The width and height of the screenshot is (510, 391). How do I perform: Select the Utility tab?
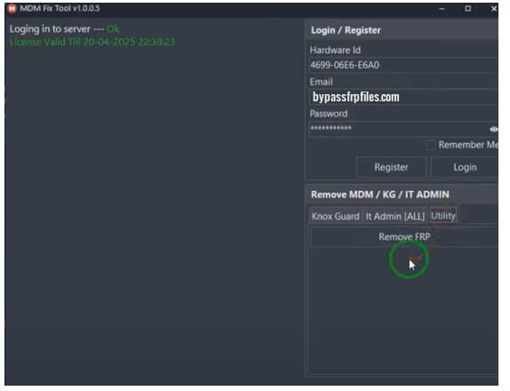click(443, 216)
